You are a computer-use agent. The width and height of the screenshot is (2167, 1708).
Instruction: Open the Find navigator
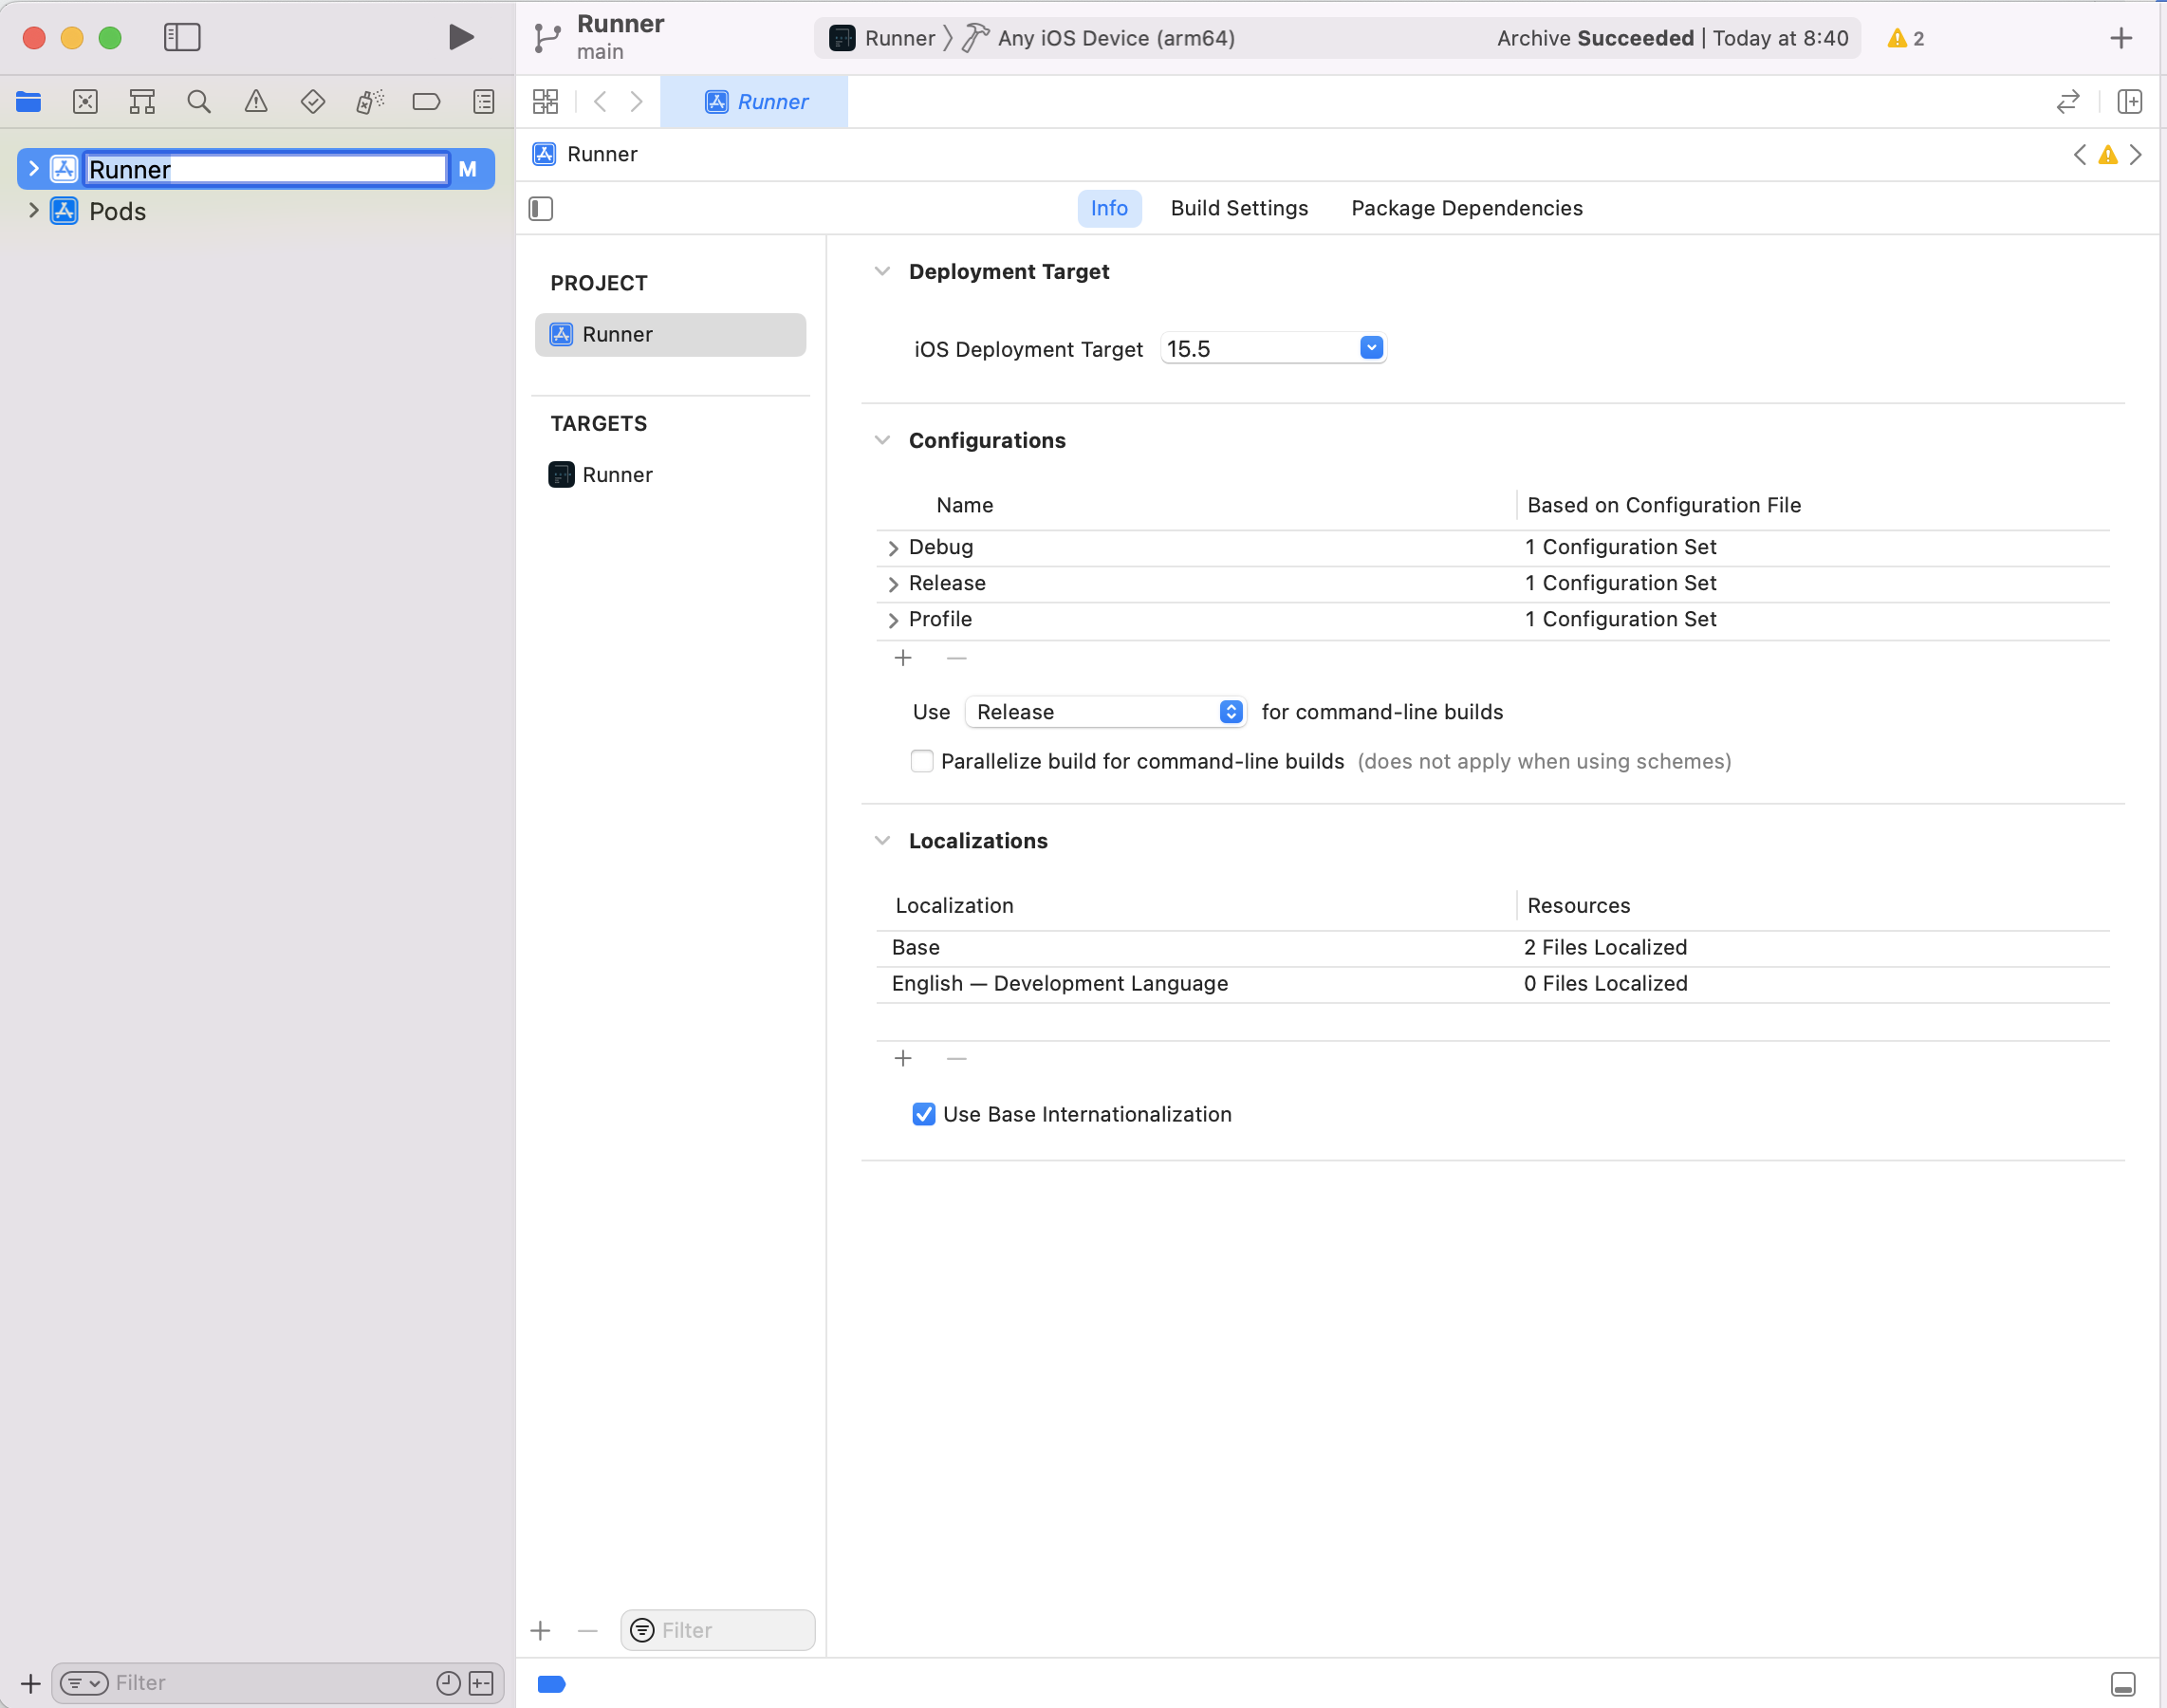199,101
